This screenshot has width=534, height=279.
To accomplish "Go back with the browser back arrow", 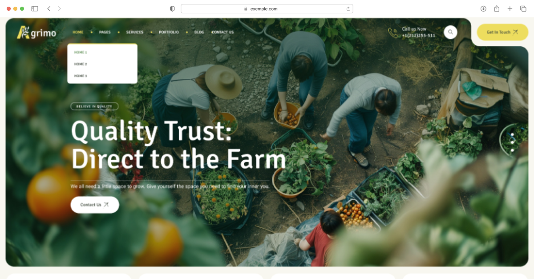I will pyautogui.click(x=49, y=8).
